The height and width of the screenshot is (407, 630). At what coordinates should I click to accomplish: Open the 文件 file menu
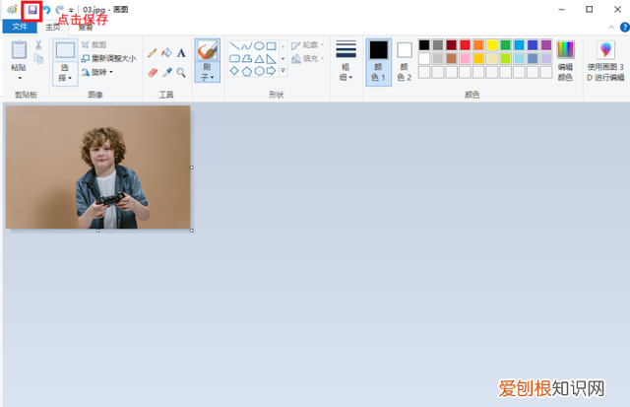(19, 27)
